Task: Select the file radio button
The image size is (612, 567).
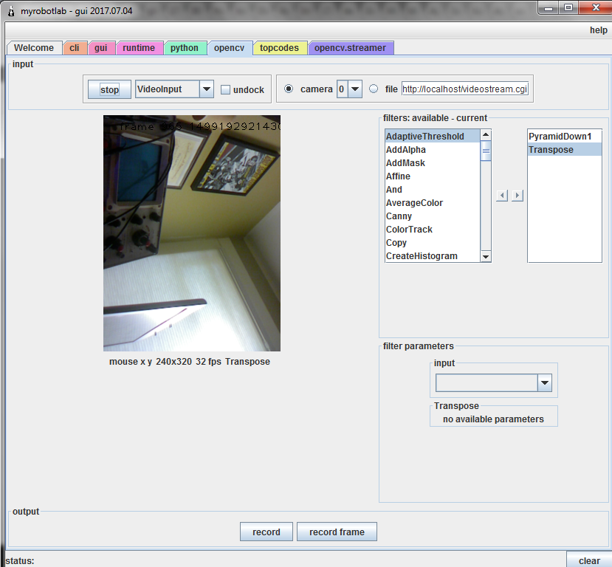Action: click(x=374, y=89)
